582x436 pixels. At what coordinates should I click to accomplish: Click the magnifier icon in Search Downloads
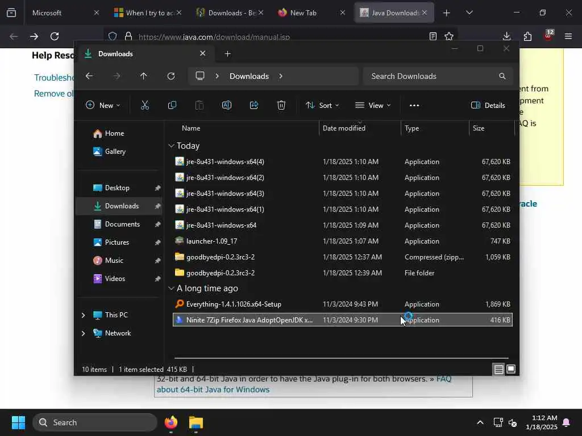(502, 76)
